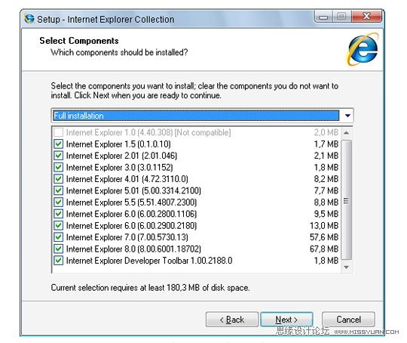Screen dimensions: 407x343
Task: Close the setup window
Action: pyautogui.click(x=366, y=17)
